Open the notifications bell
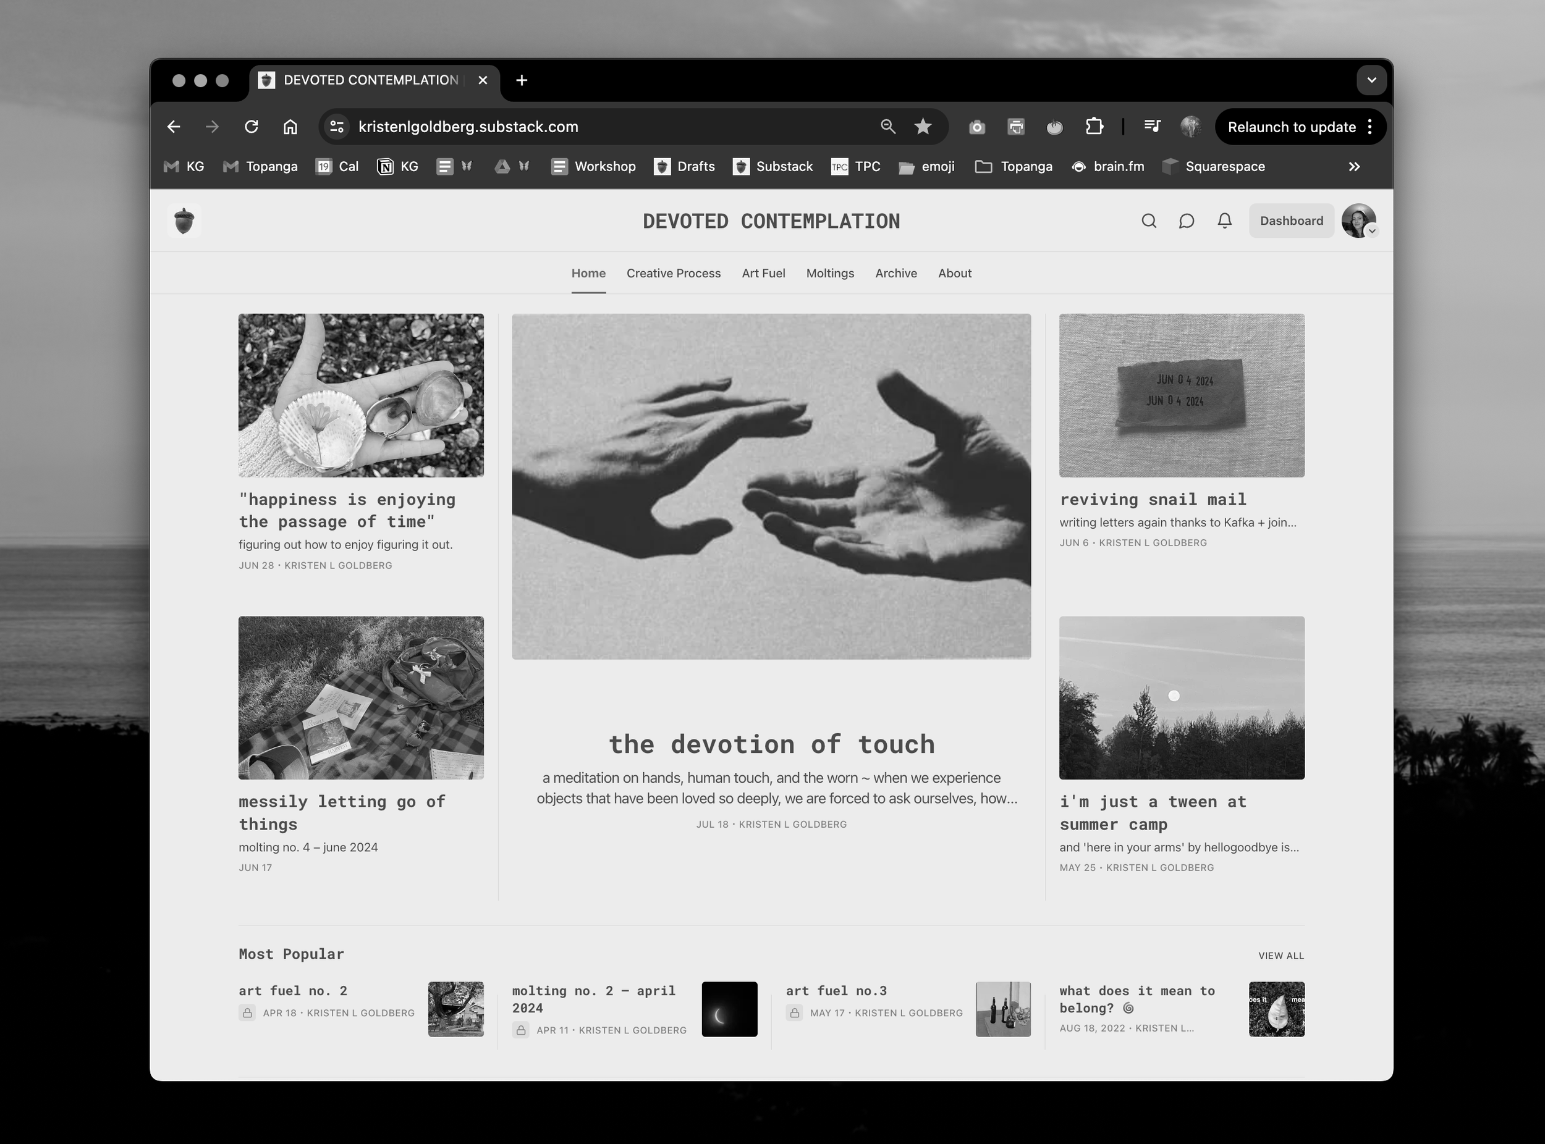This screenshot has width=1545, height=1144. tap(1224, 221)
